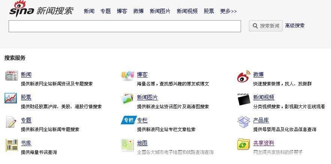Viewport: 331px width, 164px height.
Task: Click the text 海量名博，查找感兴趣的博友或博文
Action: [173, 84]
